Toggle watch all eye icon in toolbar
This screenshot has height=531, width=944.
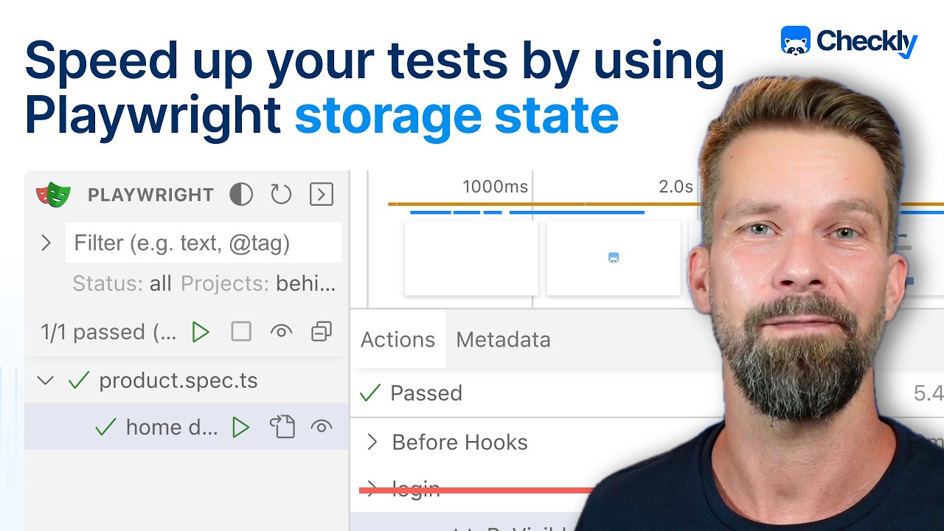281,332
